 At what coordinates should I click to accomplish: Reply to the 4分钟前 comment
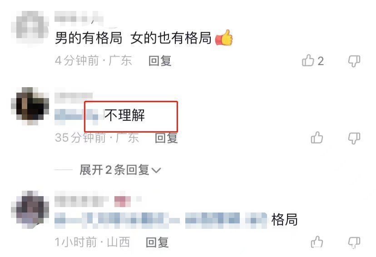point(160,61)
